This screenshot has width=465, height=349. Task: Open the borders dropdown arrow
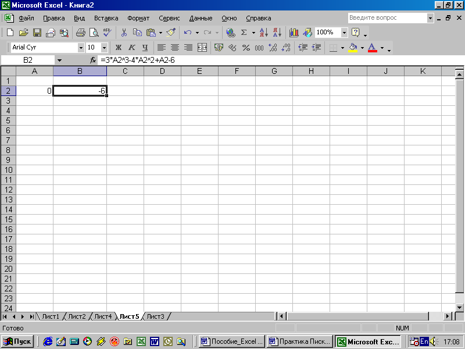342,48
